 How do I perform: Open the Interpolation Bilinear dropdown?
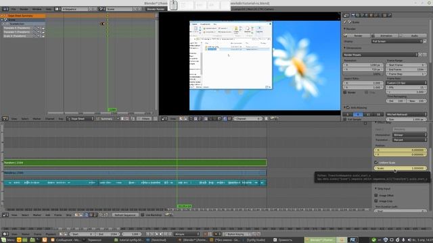tap(409, 135)
